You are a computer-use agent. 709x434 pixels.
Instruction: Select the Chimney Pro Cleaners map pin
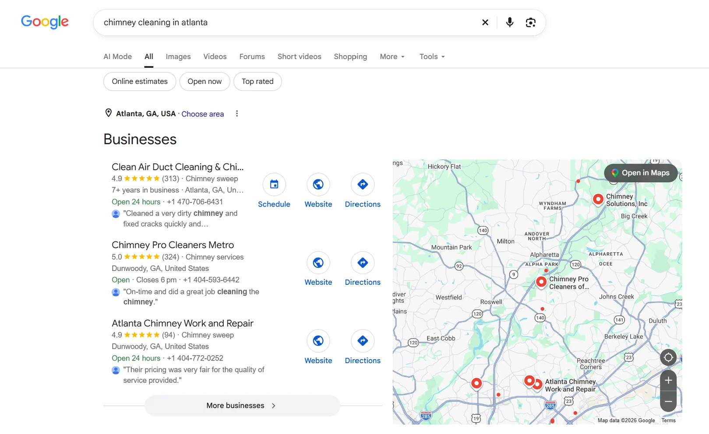pyautogui.click(x=541, y=282)
